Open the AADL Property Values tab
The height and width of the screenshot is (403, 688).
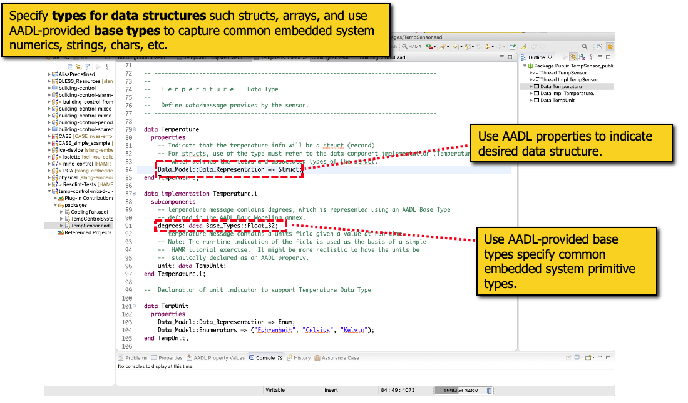click(x=218, y=358)
